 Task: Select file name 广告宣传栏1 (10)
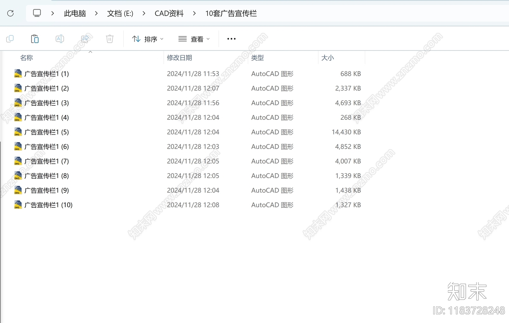[49, 205]
